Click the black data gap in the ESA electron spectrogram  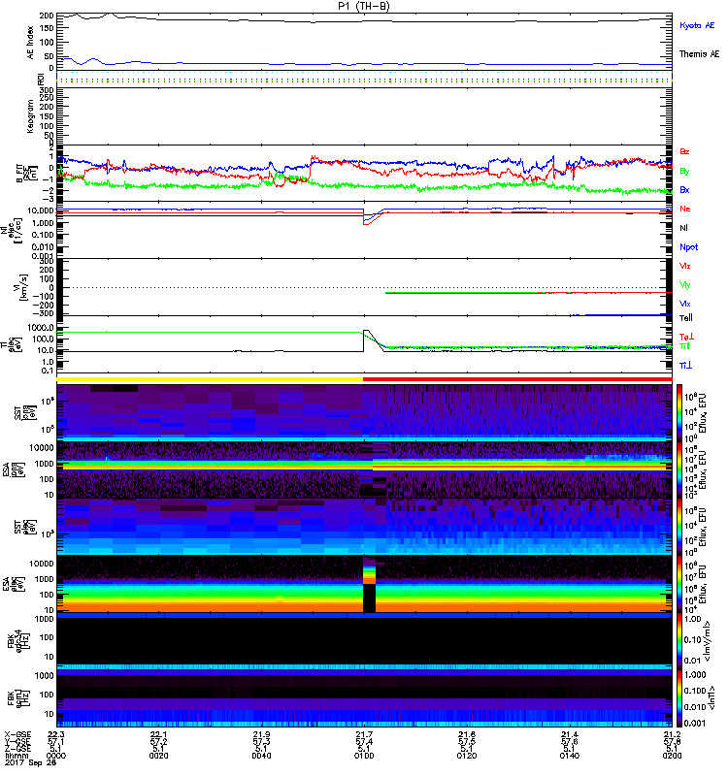370,598
